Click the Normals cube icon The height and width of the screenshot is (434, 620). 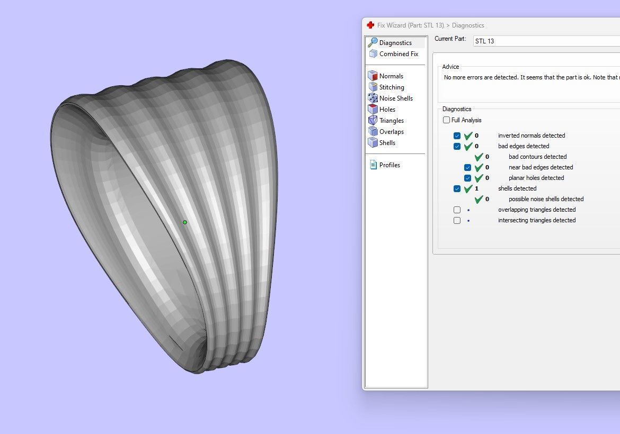coord(373,76)
